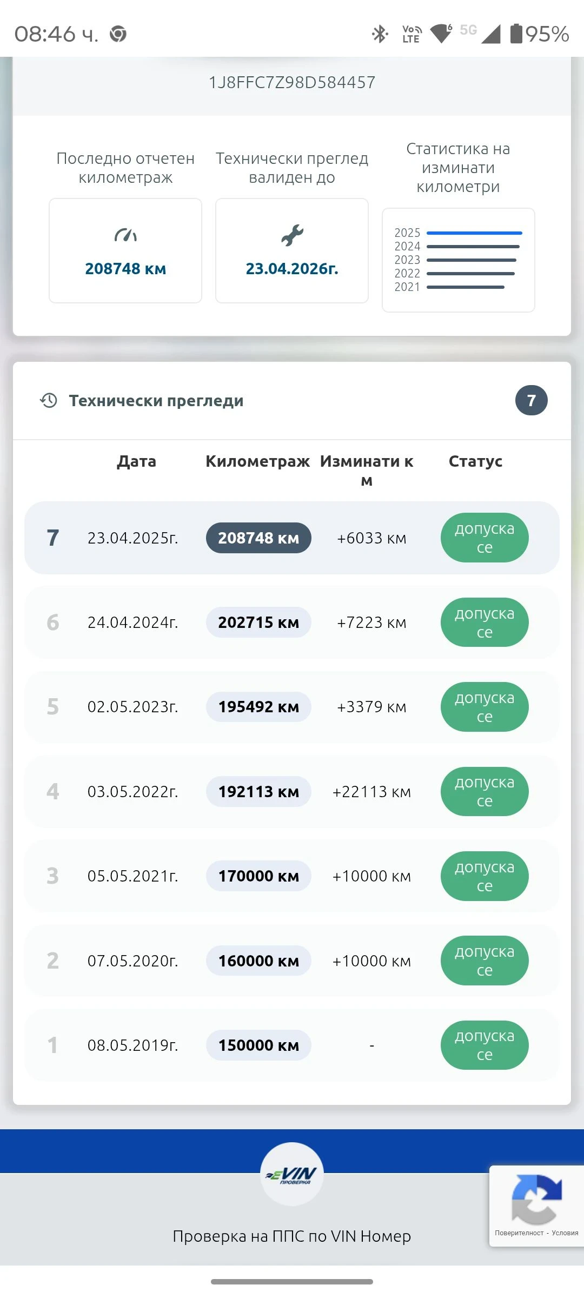Tap the 150000 км mileage pill

(258, 1045)
